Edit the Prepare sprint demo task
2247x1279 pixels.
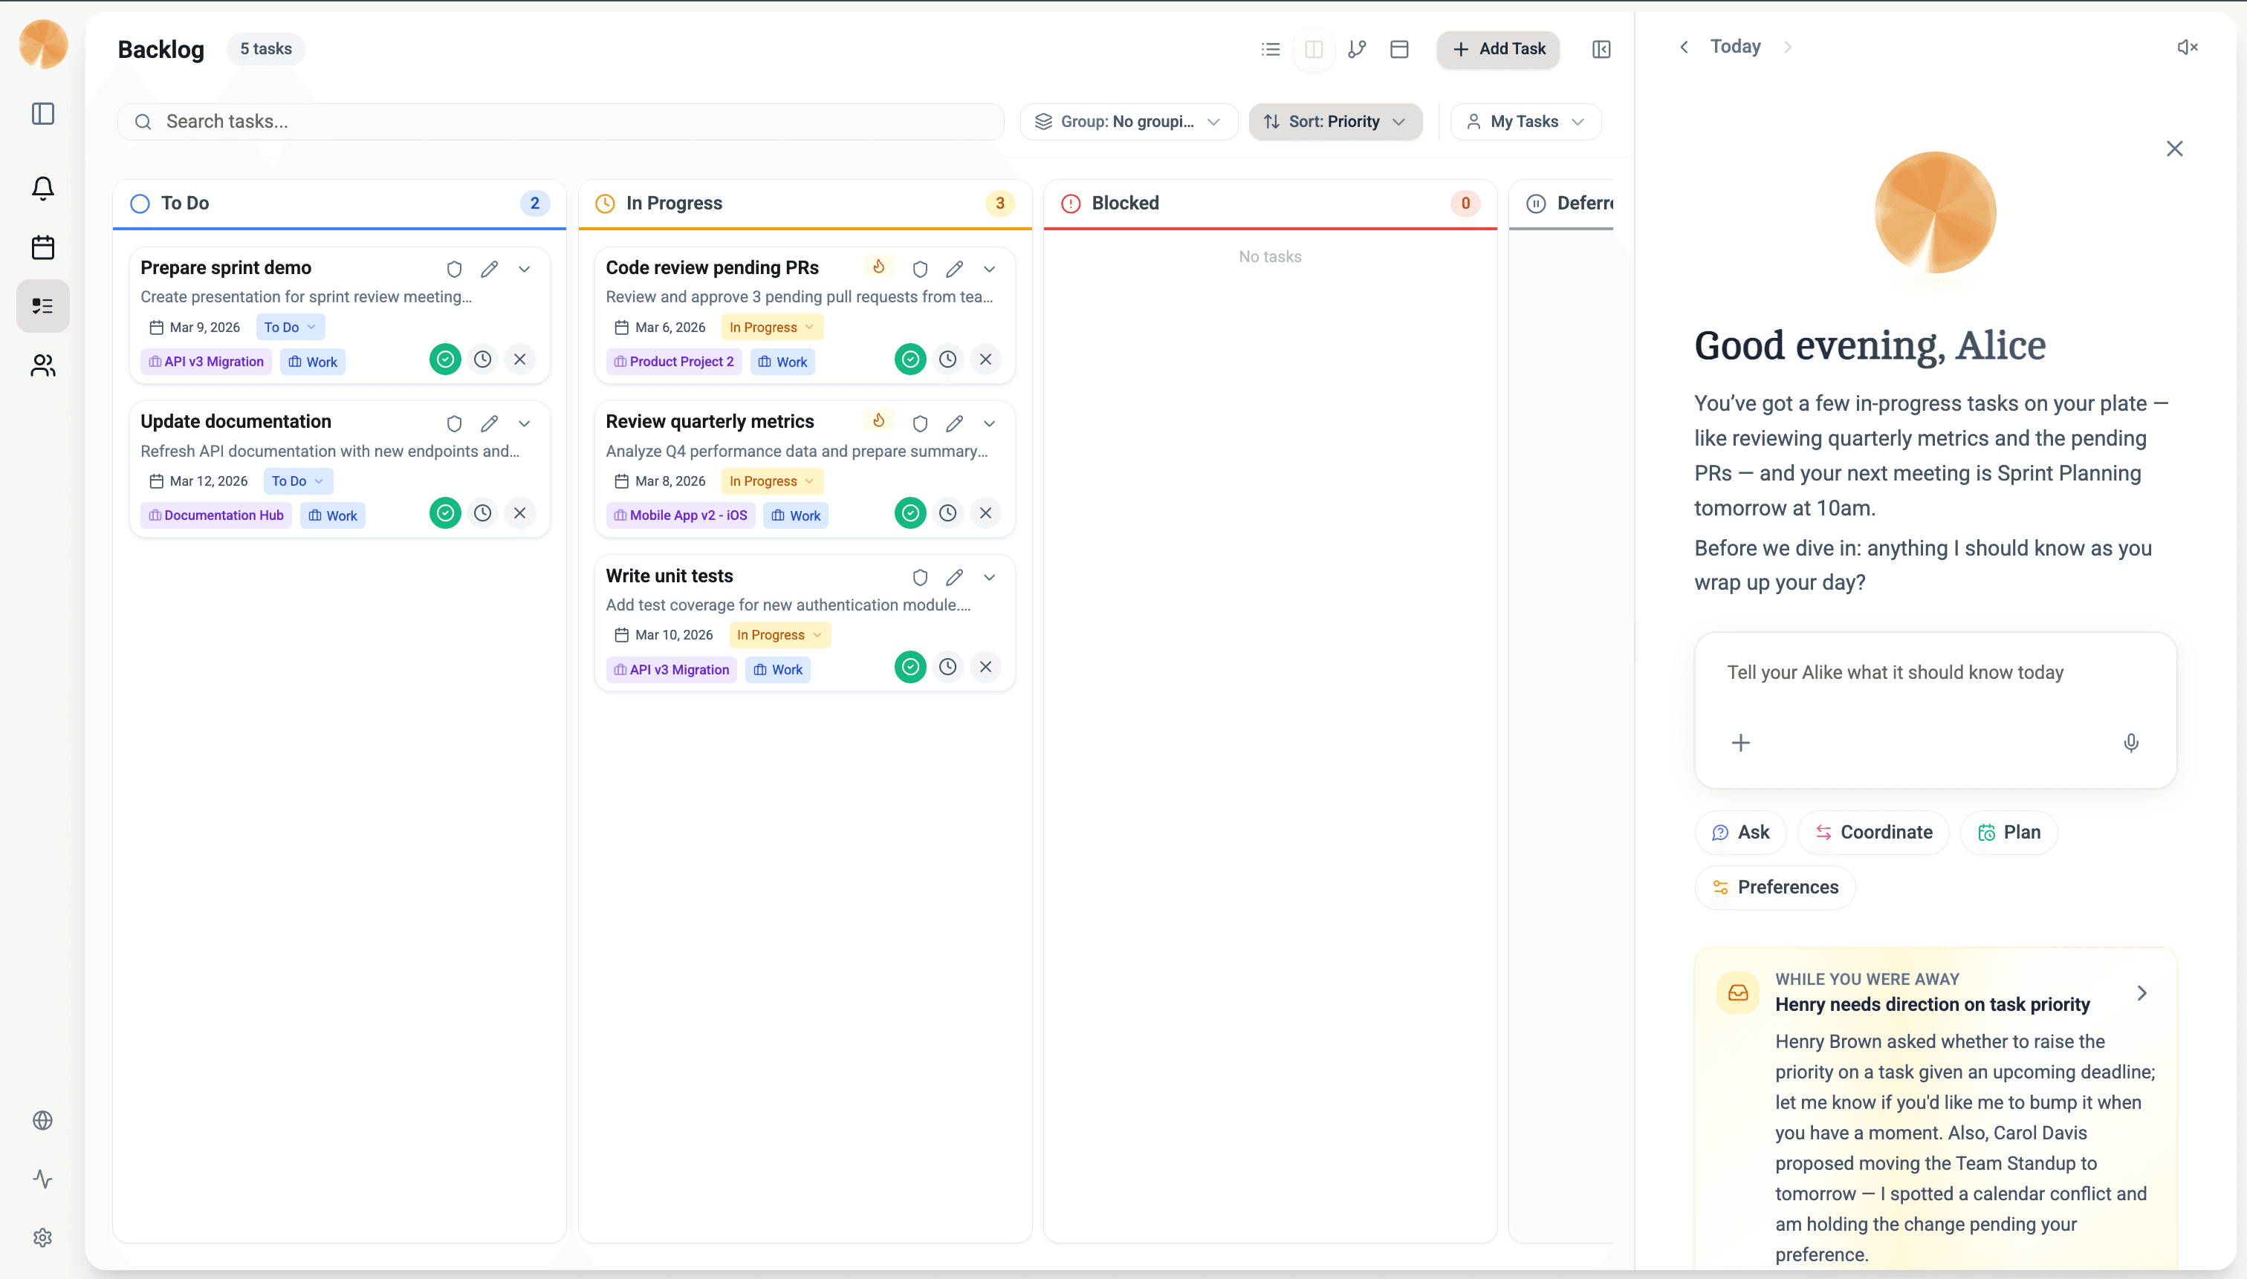click(490, 269)
